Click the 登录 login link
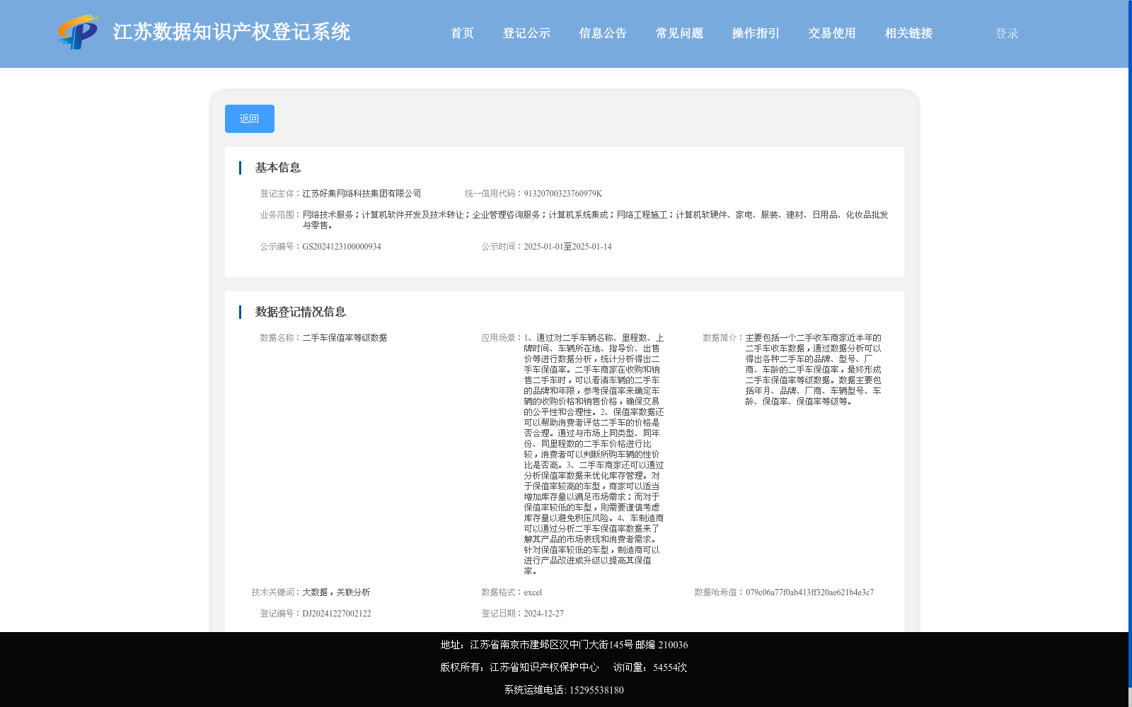1132x707 pixels. (x=1007, y=33)
